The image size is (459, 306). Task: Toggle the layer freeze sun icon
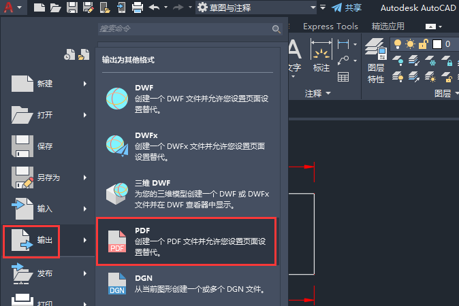click(410, 44)
